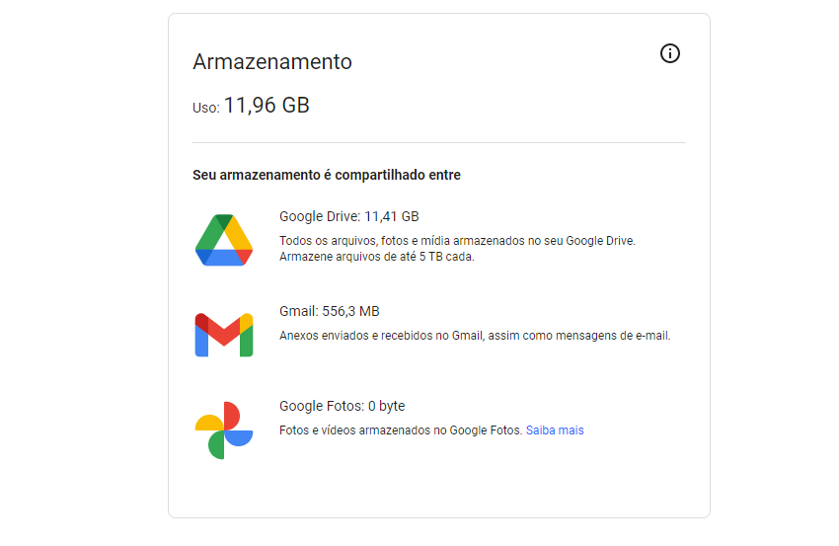Click the divider line below the usage value

point(439,142)
